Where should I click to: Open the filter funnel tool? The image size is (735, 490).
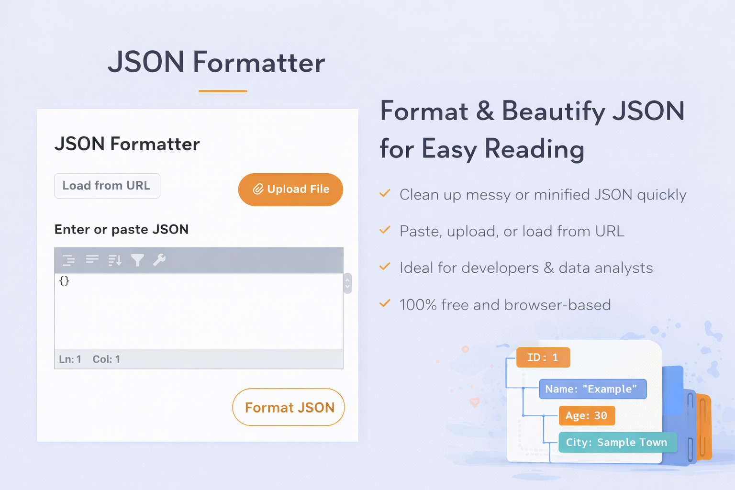click(137, 260)
